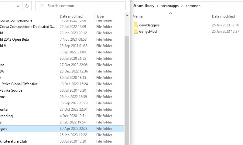Image resolution: width=243 pixels, height=145 pixels.
Task: Select the folder dated 23 Jan 2023 20:12
Action: 62,33
